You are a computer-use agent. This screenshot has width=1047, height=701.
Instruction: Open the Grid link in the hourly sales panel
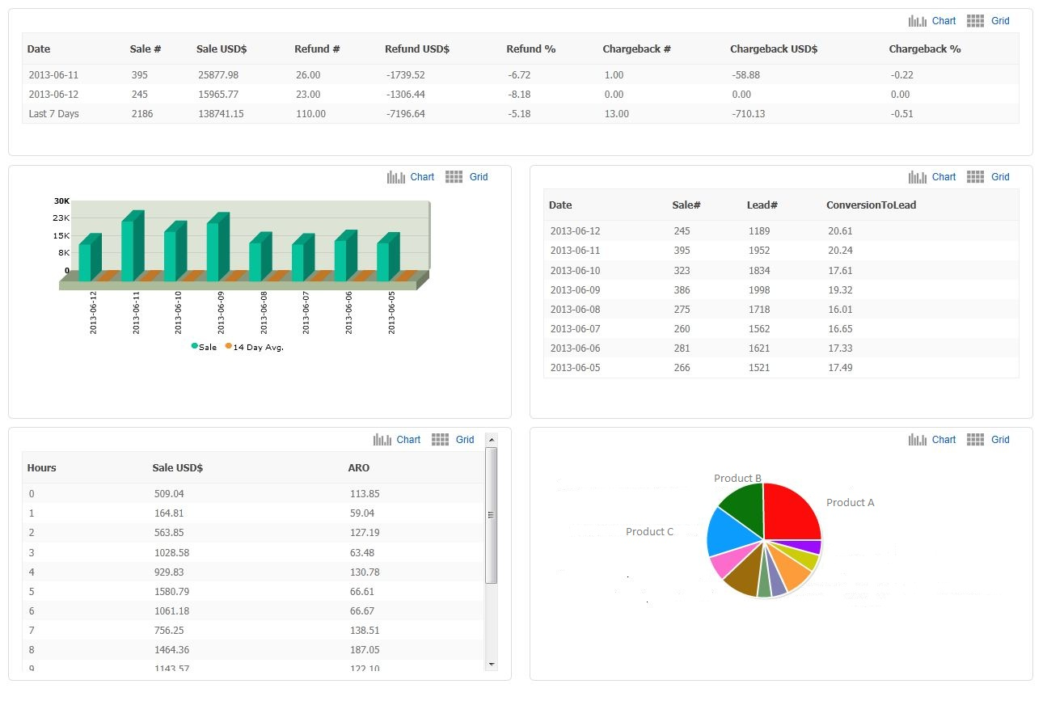pyautogui.click(x=465, y=440)
